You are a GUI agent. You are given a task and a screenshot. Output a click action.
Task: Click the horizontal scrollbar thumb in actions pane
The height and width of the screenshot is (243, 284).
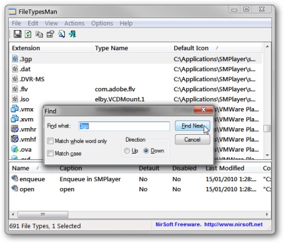43,214
